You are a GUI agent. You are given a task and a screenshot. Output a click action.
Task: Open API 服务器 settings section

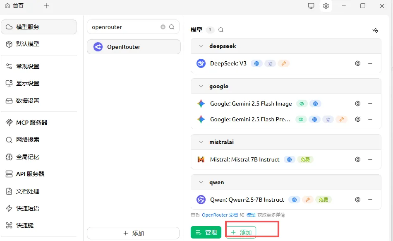pos(39,174)
